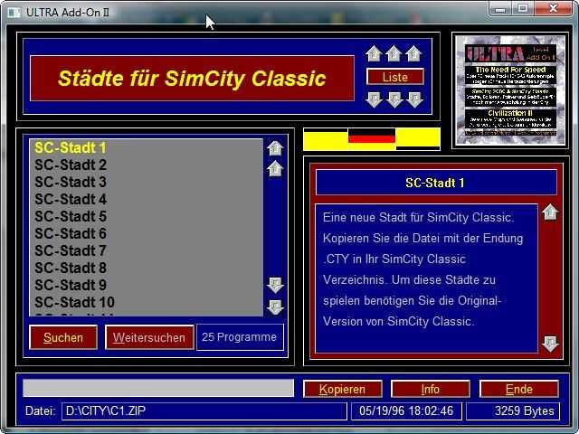Screen dimensions: 579x434
Task: Select SC-Stadt 8 in the list
Action: tap(146, 268)
